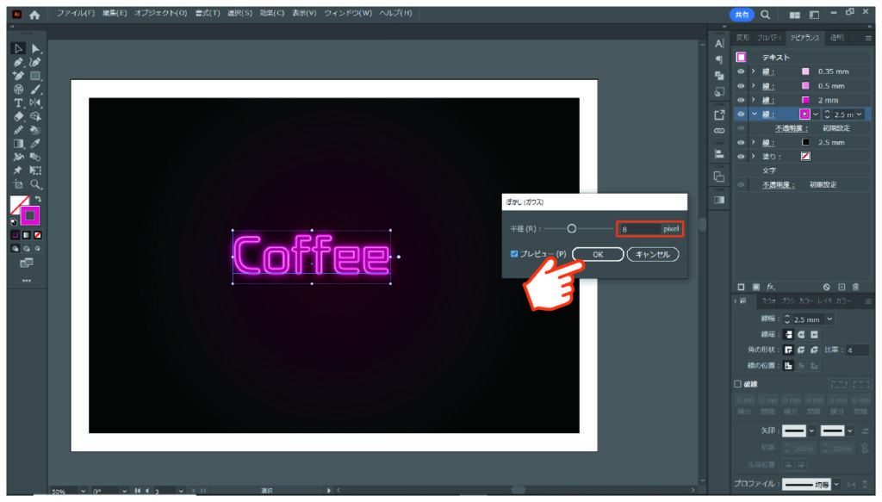Hide the 0.5 mm stroke row
The width and height of the screenshot is (882, 502).
[741, 86]
